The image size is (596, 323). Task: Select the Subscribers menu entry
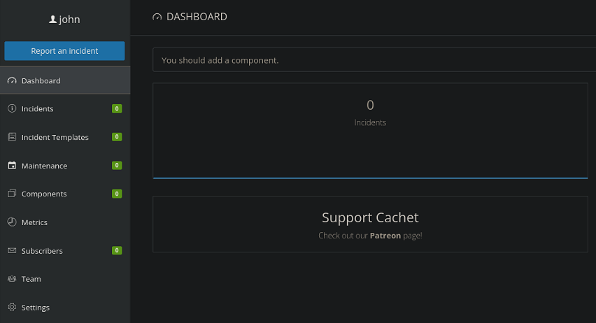pos(42,251)
